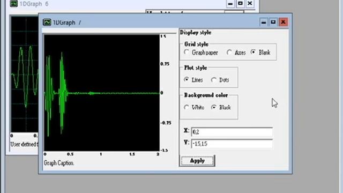Select Graph paper grid style
The width and height of the screenshot is (343, 193).
pyautogui.click(x=187, y=53)
